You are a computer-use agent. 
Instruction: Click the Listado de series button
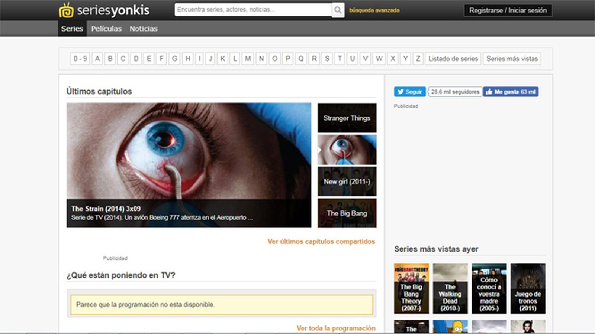point(454,58)
